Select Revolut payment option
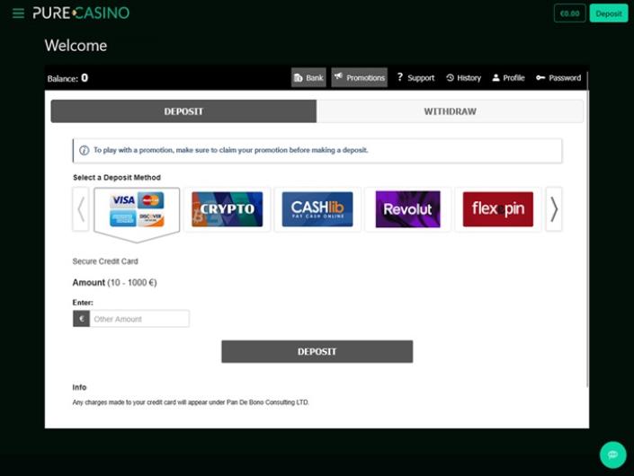The width and height of the screenshot is (634, 476). (x=407, y=209)
